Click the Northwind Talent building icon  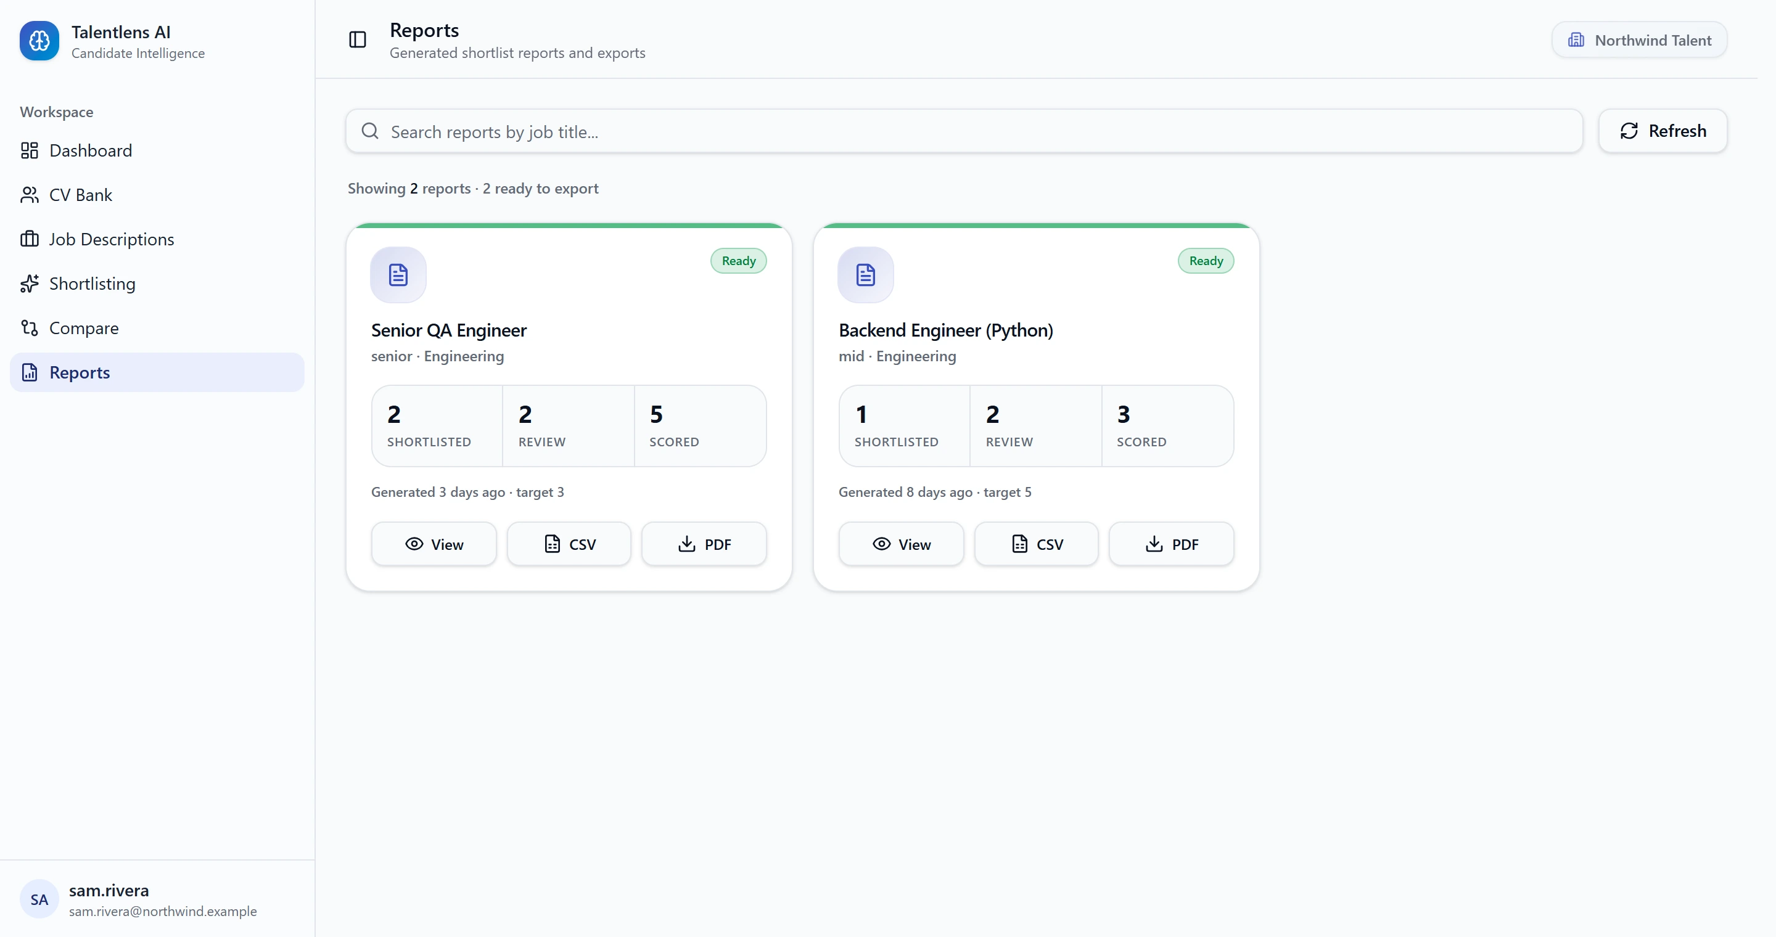(x=1576, y=40)
